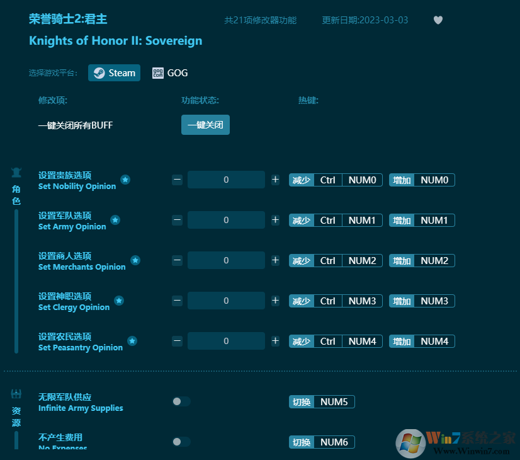The width and height of the screenshot is (520, 460).
Task: Decrease Nobility Opinion with minus button
Action: pyautogui.click(x=177, y=180)
